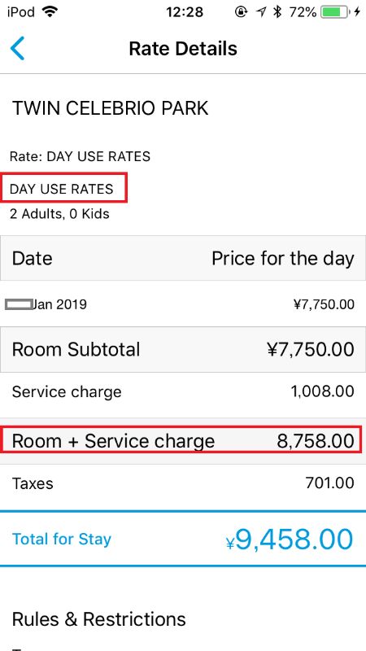This screenshot has height=651, width=366.
Task: Tap the charging bolt icon
Action: (x=357, y=12)
